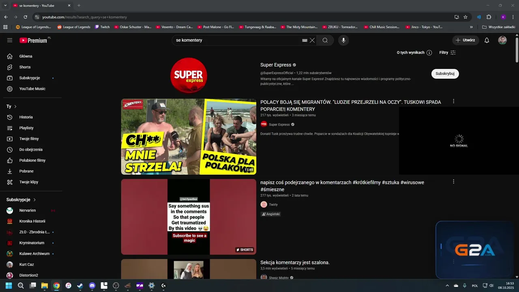519x292 pixels.
Task: Click the Subskrybuj button for Super Express
Action: pyautogui.click(x=445, y=74)
